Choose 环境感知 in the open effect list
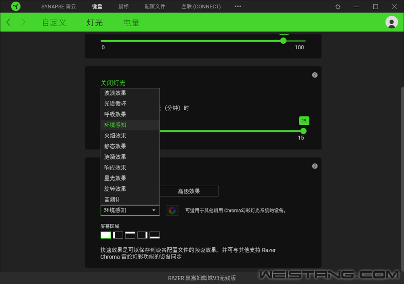The height and width of the screenshot is (284, 404). point(130,125)
